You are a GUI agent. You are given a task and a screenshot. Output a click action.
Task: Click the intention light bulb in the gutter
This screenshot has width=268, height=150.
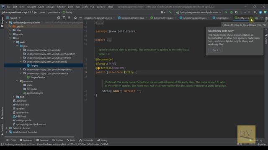(98, 68)
